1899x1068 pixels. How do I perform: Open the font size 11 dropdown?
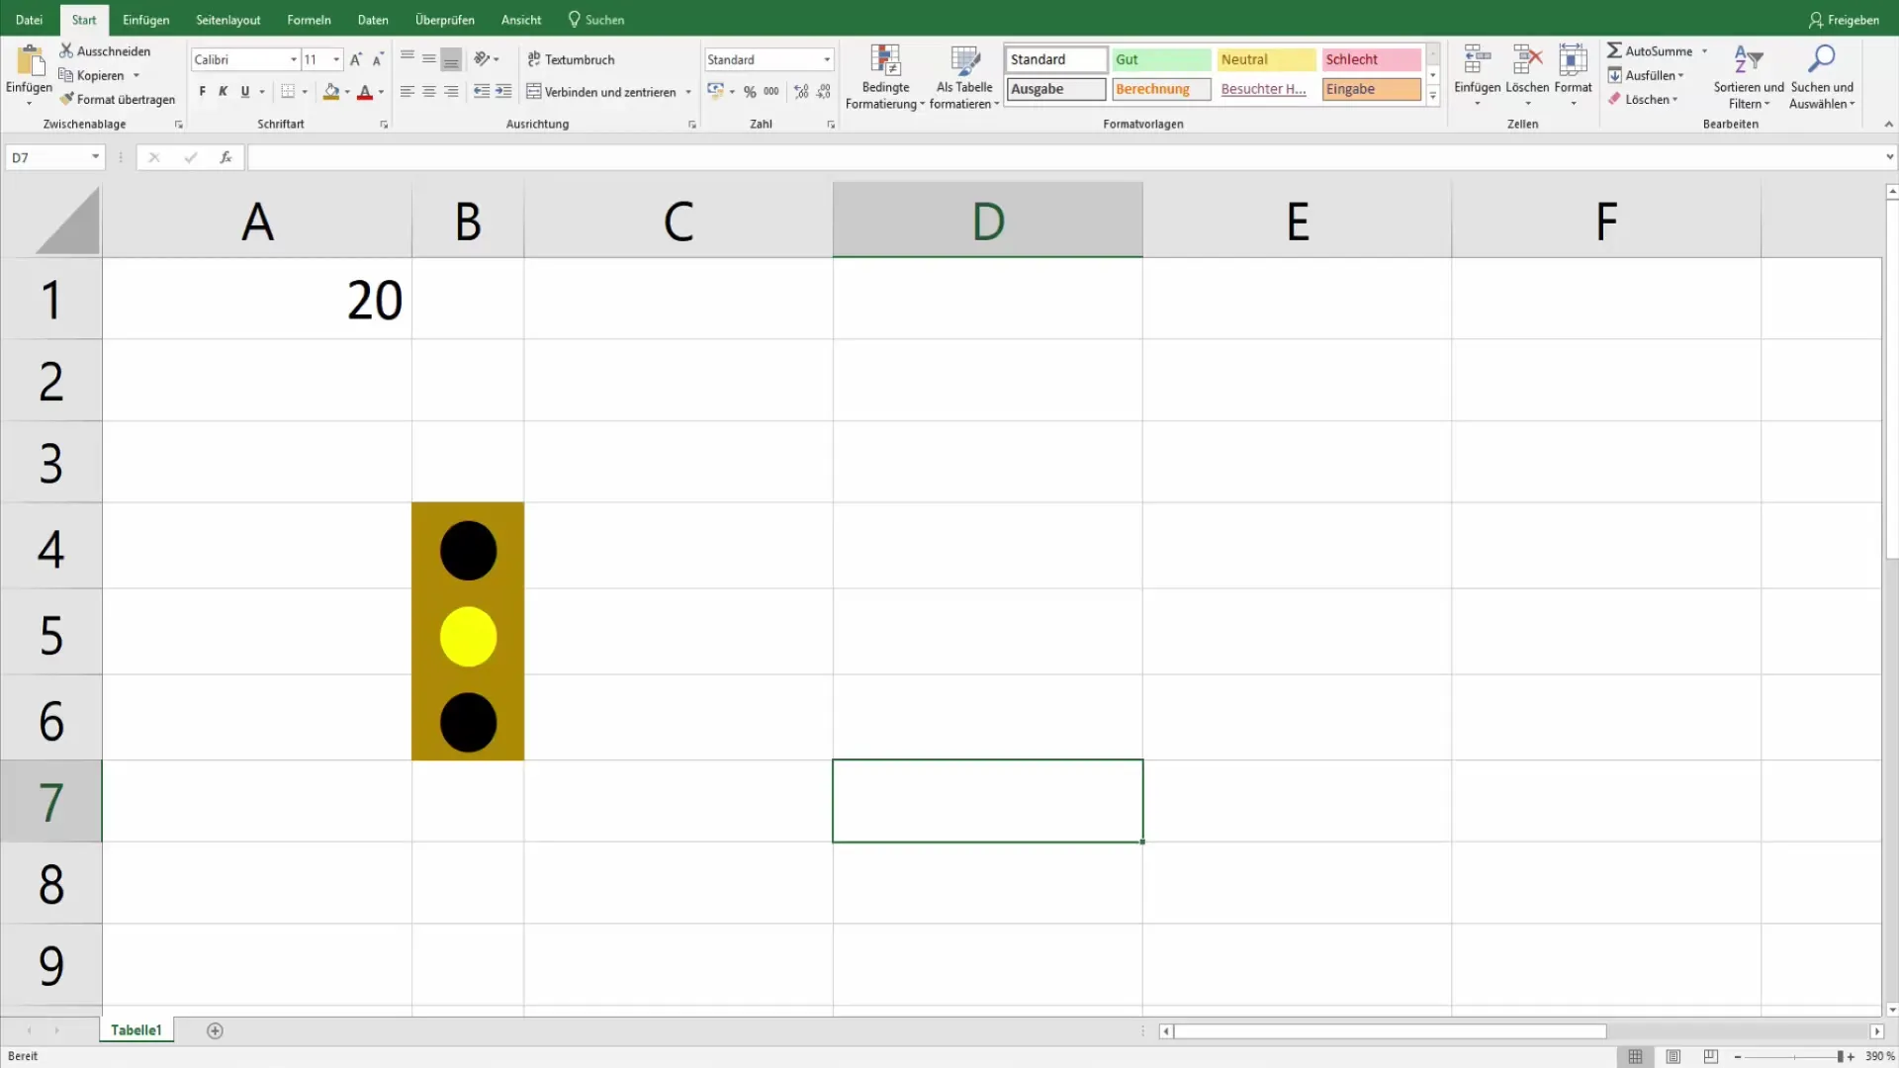(336, 59)
